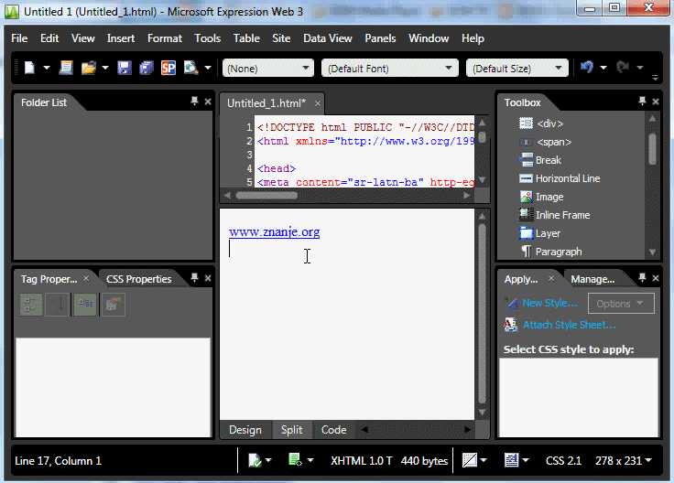Expand the (Default Font) dropdown
Viewport: 674px width, 483px height.
(389, 69)
